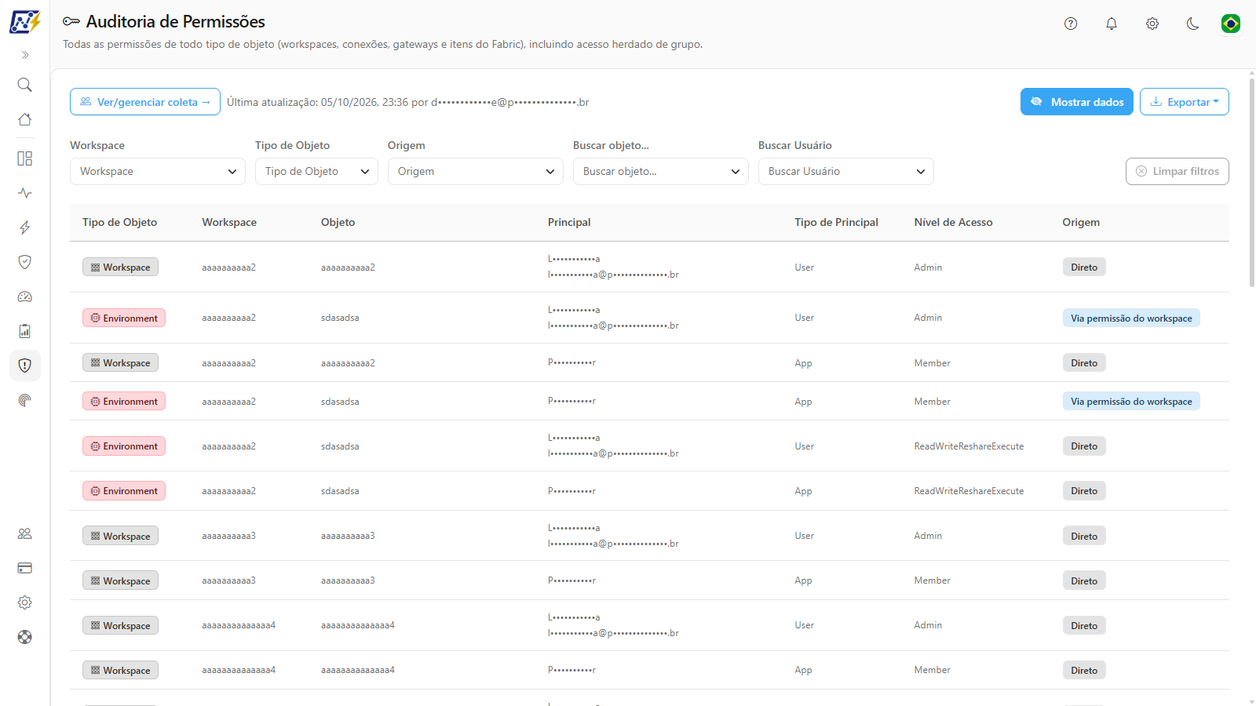The height and width of the screenshot is (706, 1256).
Task: Open the Buscar Usuário combo box
Action: pos(846,172)
